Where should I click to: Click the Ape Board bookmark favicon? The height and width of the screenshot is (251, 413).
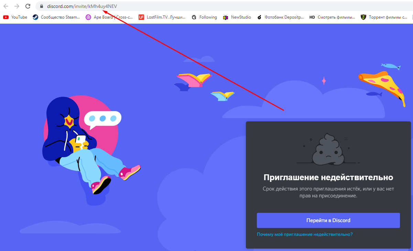(88, 17)
